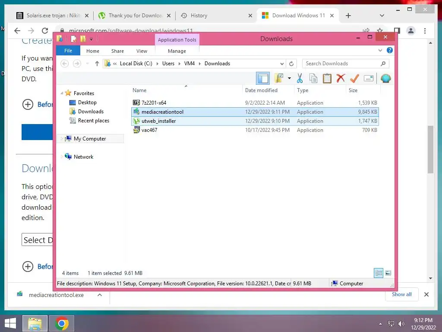The image size is (442, 332).
Task: Open the Share ribbon tab
Action: pos(117,51)
